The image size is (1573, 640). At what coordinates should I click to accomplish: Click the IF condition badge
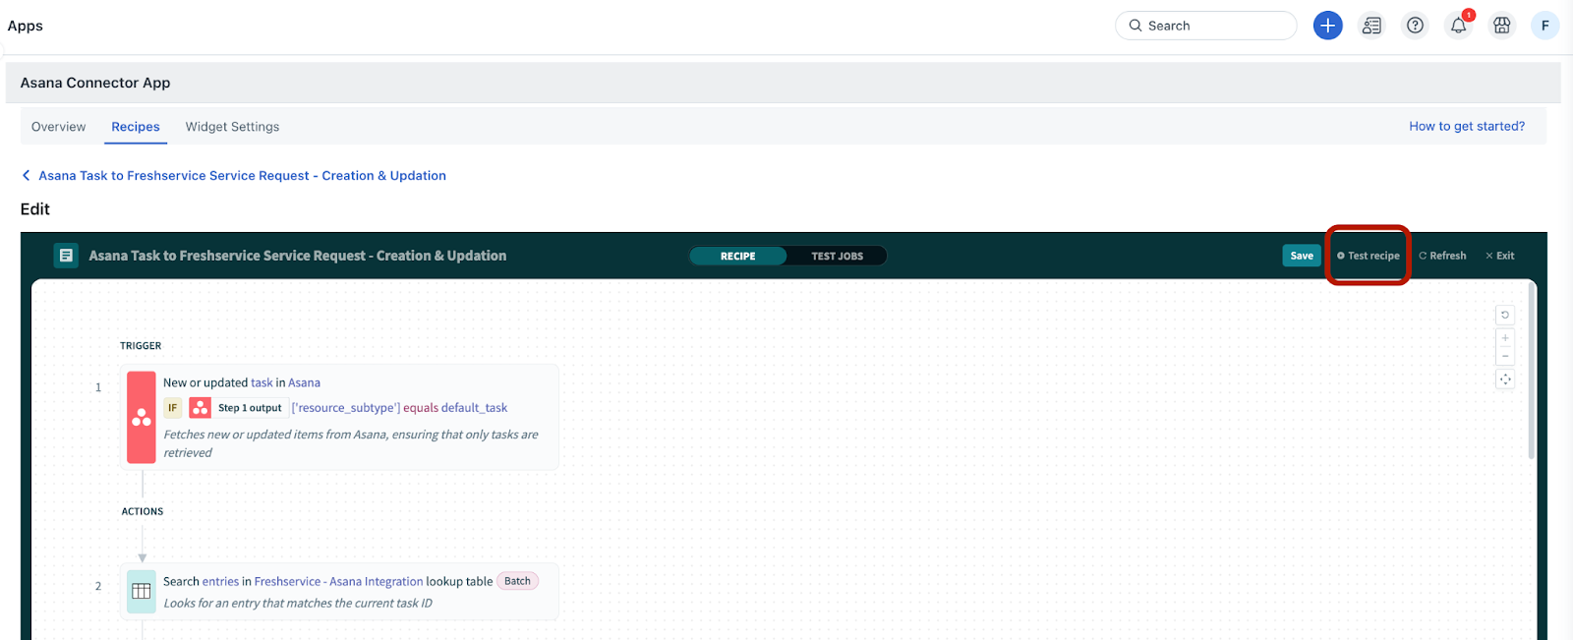coord(173,408)
